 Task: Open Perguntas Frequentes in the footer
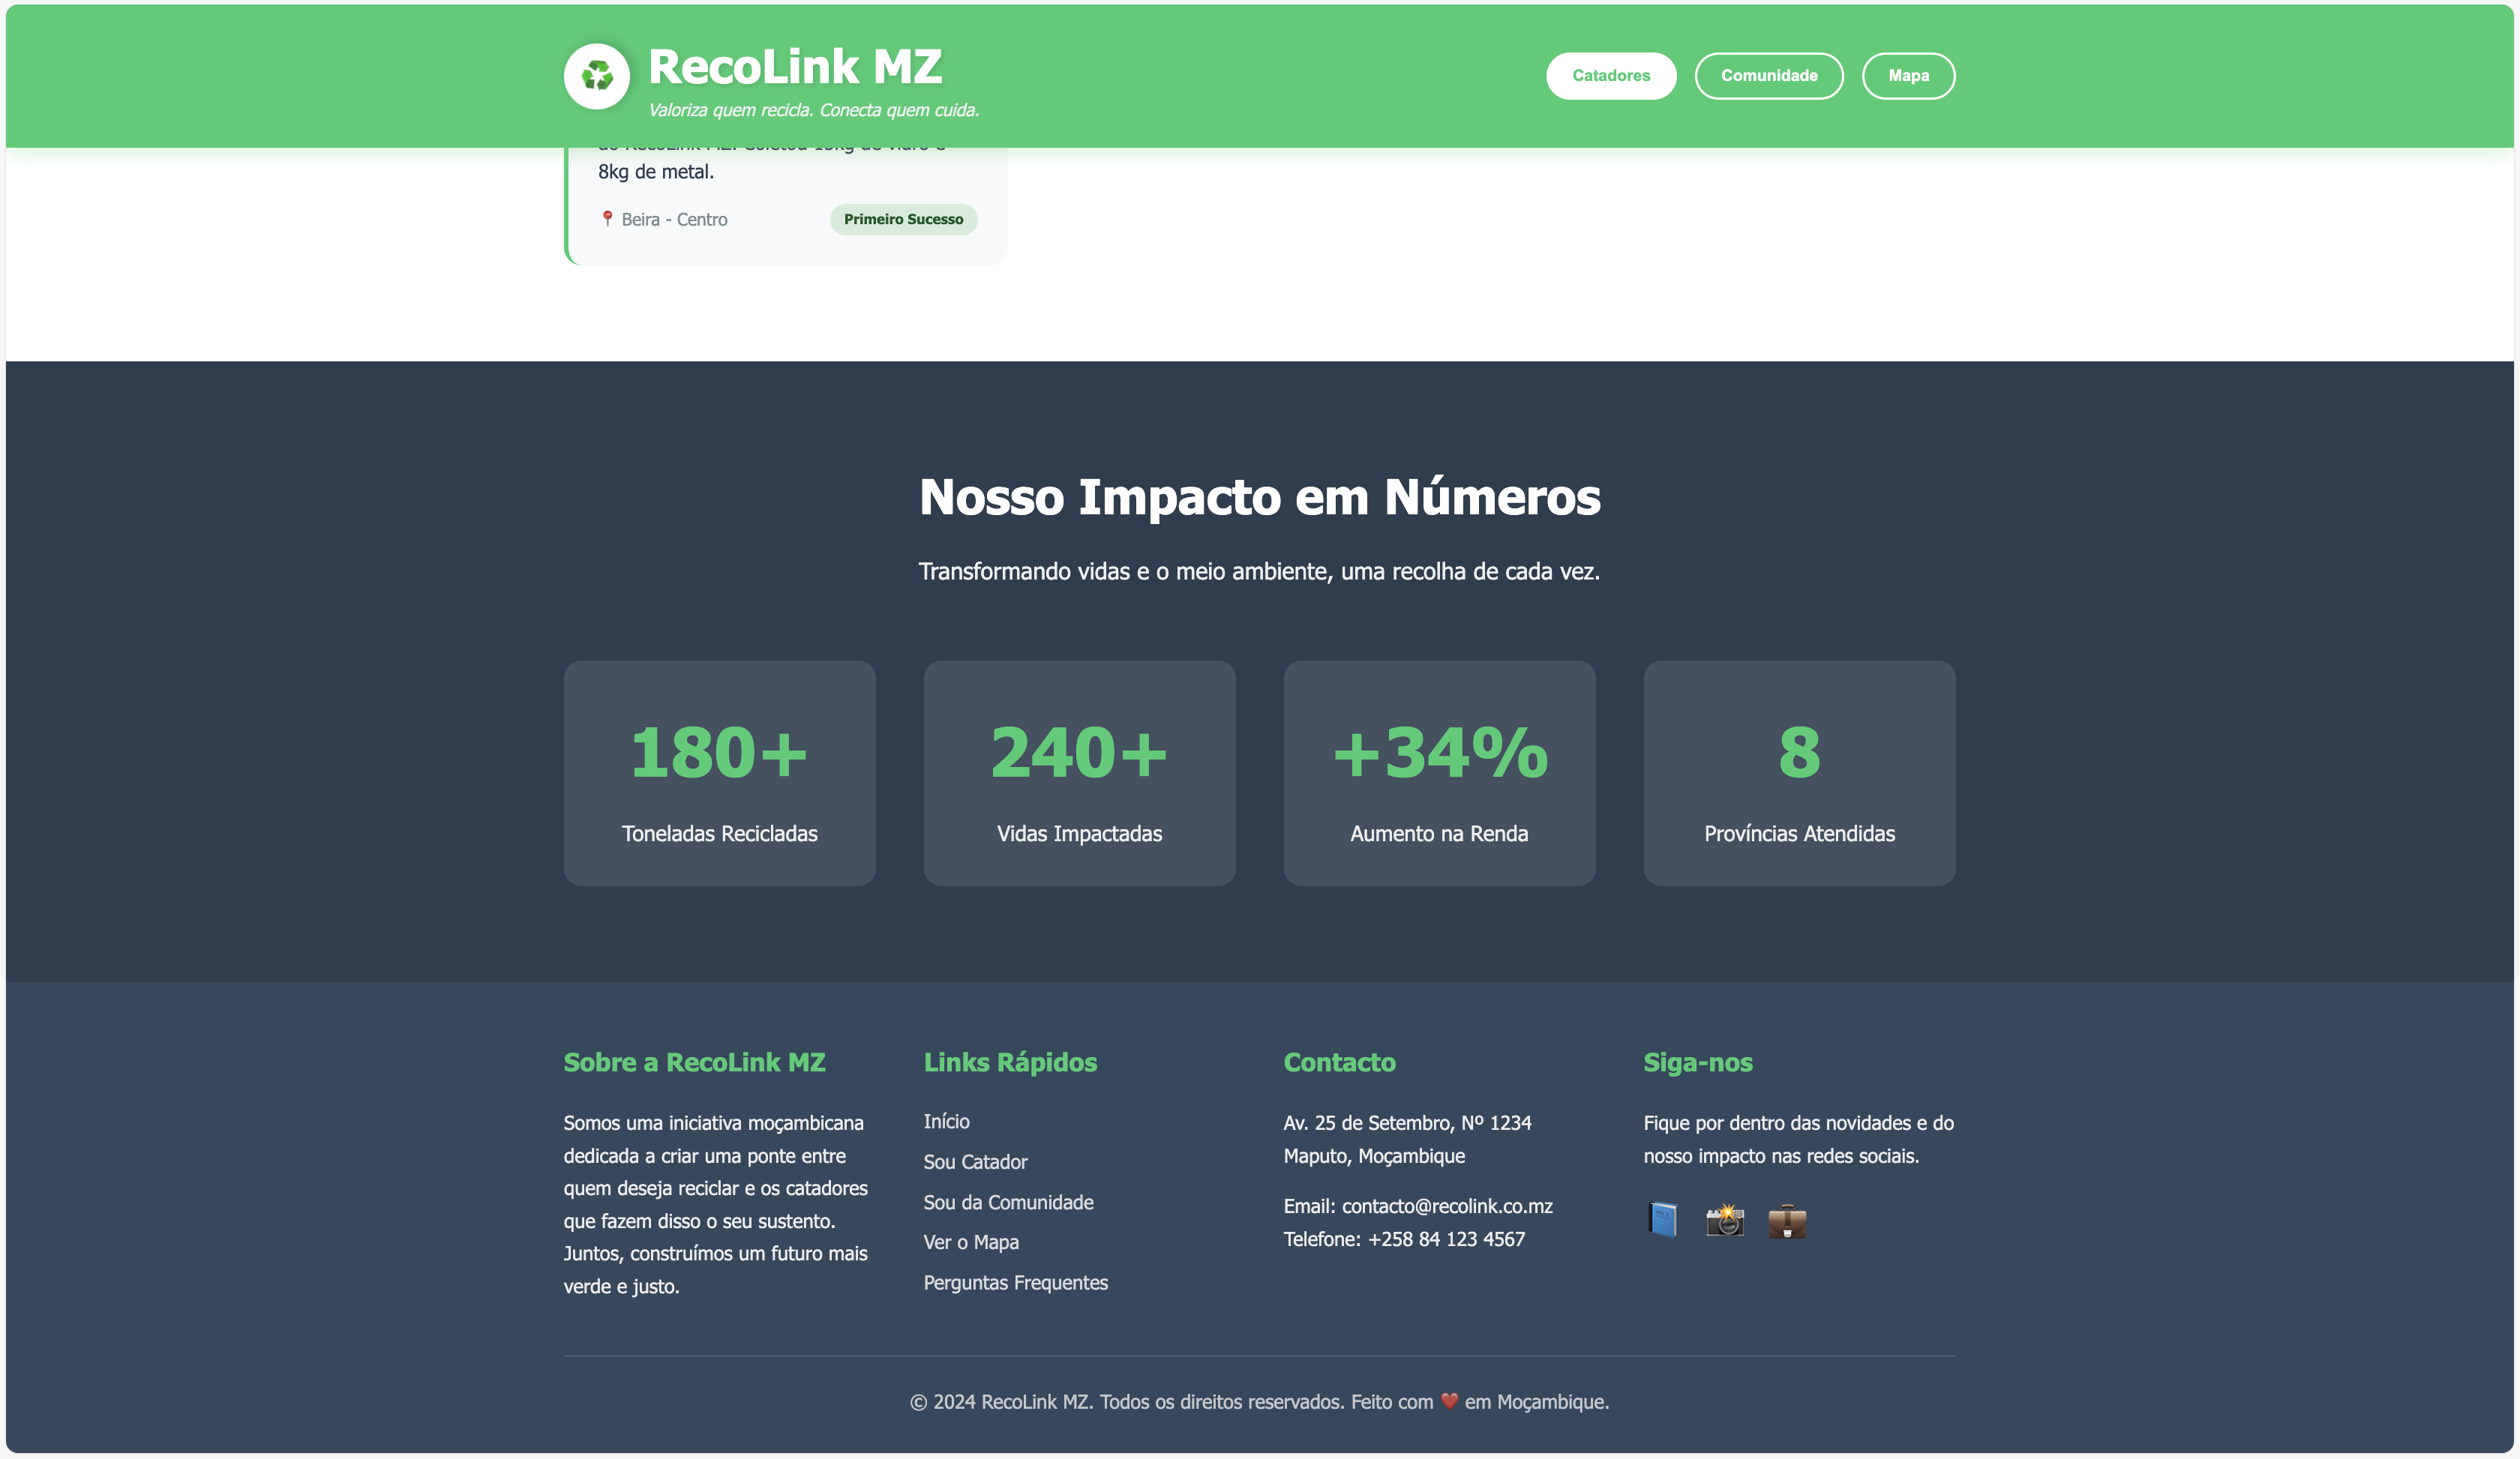[x=1015, y=1283]
